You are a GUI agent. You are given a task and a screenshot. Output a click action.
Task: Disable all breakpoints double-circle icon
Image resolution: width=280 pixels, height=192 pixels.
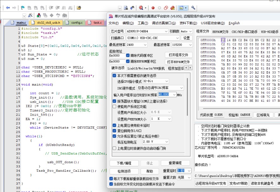click(x=166, y=8)
